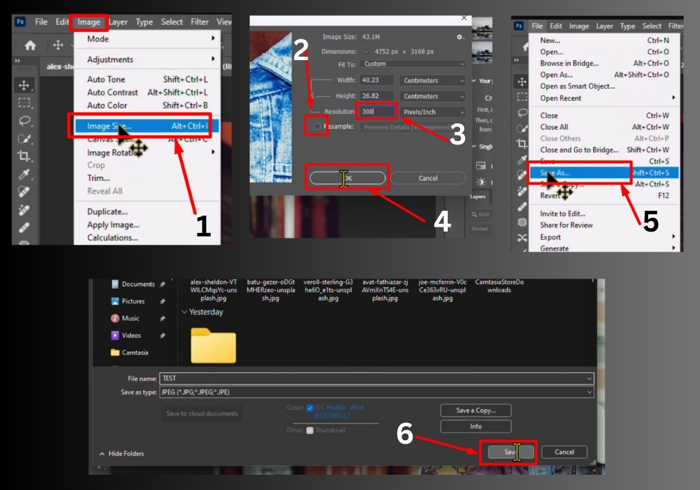Toggle the ICC Profile sRGB checkbox

[x=310, y=408]
